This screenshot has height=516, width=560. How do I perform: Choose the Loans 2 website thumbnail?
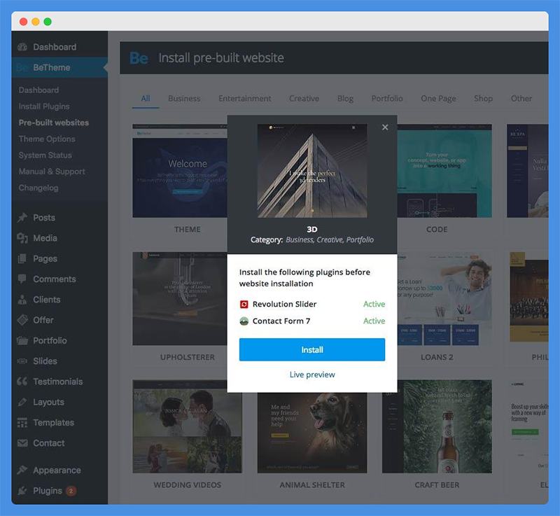coord(444,298)
